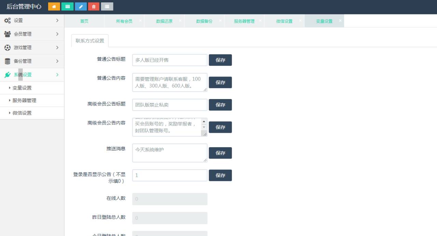Close the 所有会员 tab

[x=140, y=20]
